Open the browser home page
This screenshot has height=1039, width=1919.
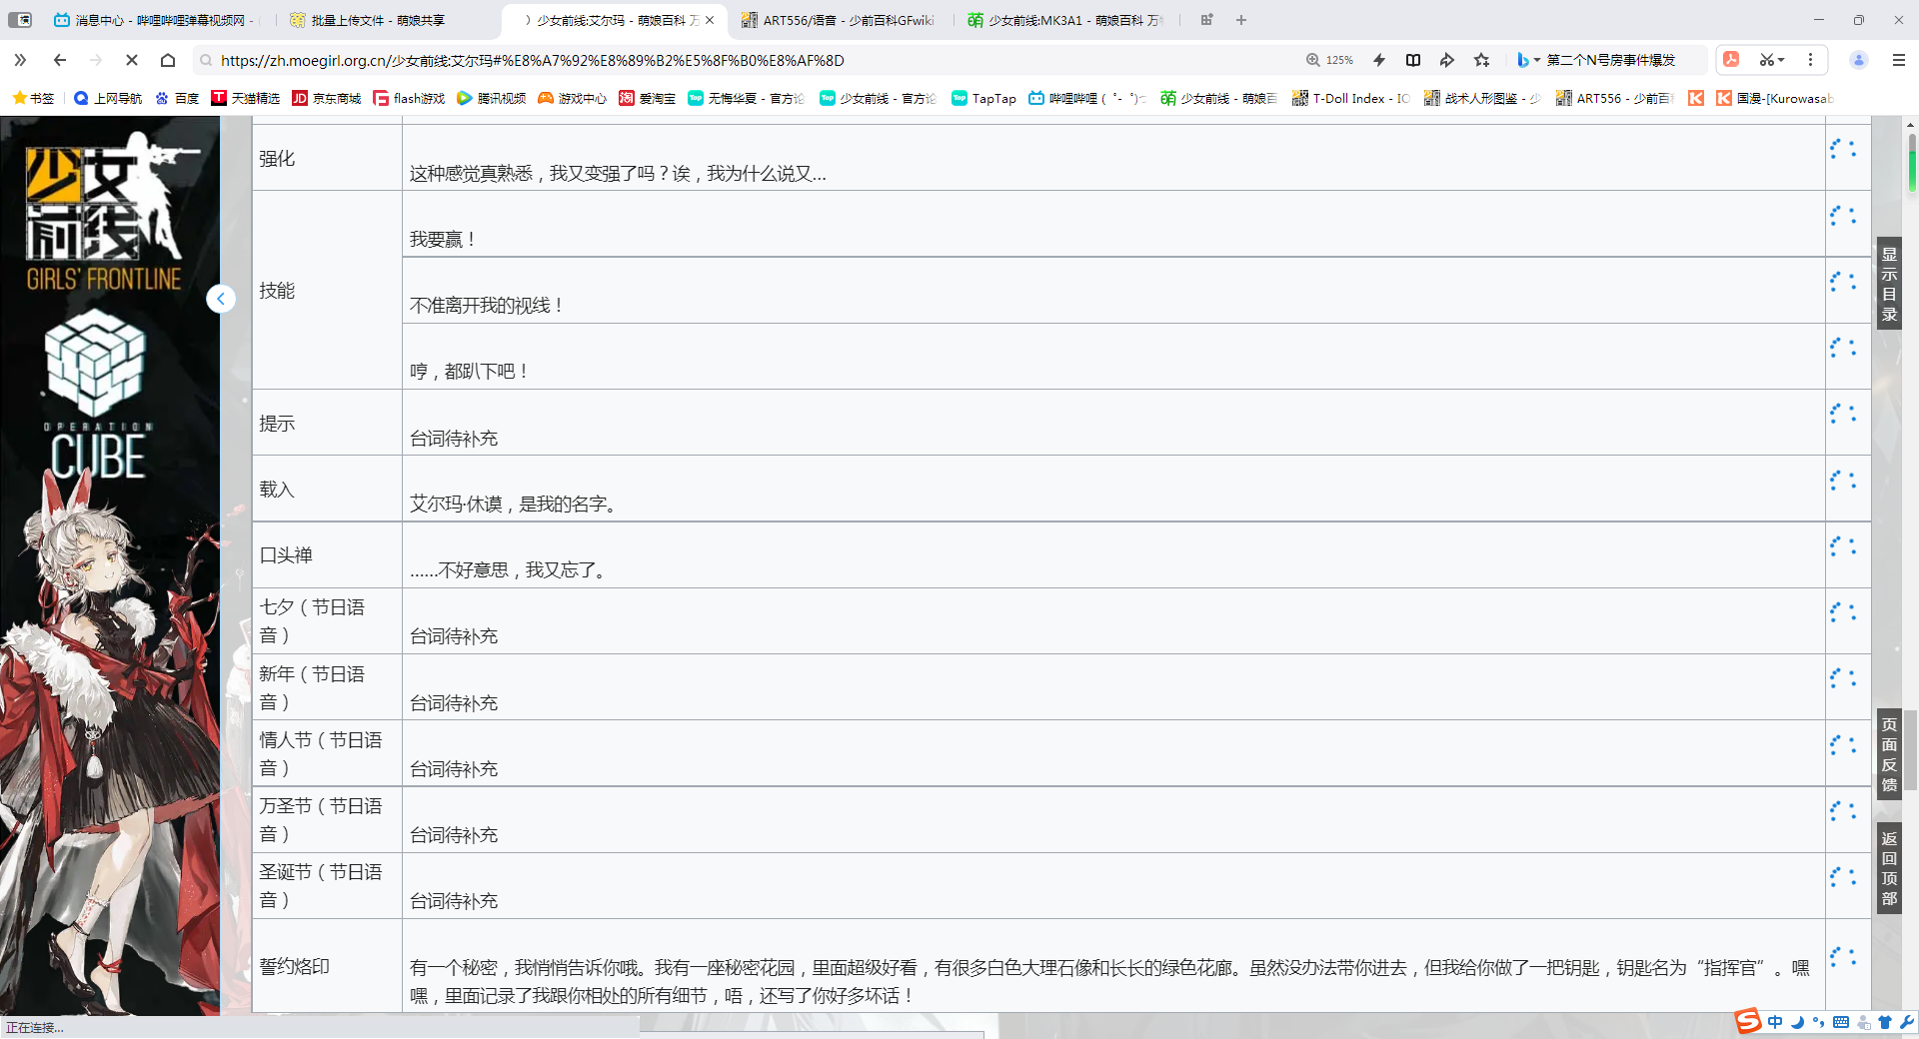[x=168, y=60]
